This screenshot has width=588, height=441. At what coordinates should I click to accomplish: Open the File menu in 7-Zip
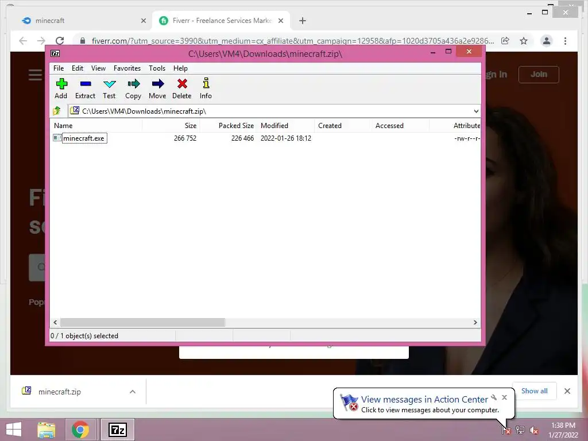59,68
